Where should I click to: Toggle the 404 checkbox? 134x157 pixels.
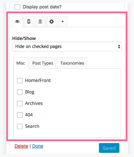[20, 115]
